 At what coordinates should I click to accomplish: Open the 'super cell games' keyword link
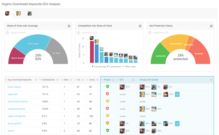click(17, 116)
